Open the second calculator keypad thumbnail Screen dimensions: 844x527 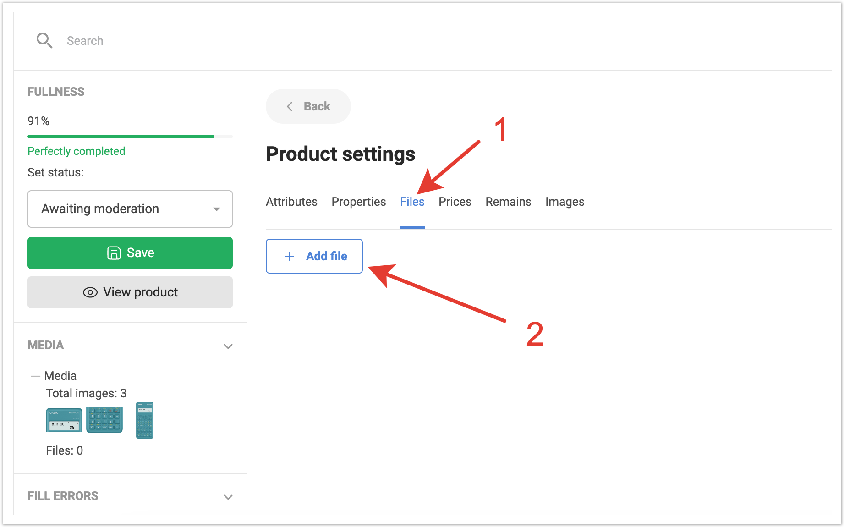click(x=104, y=420)
